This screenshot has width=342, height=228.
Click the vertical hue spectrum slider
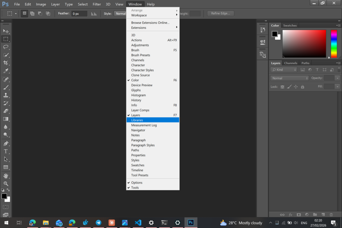(x=334, y=43)
